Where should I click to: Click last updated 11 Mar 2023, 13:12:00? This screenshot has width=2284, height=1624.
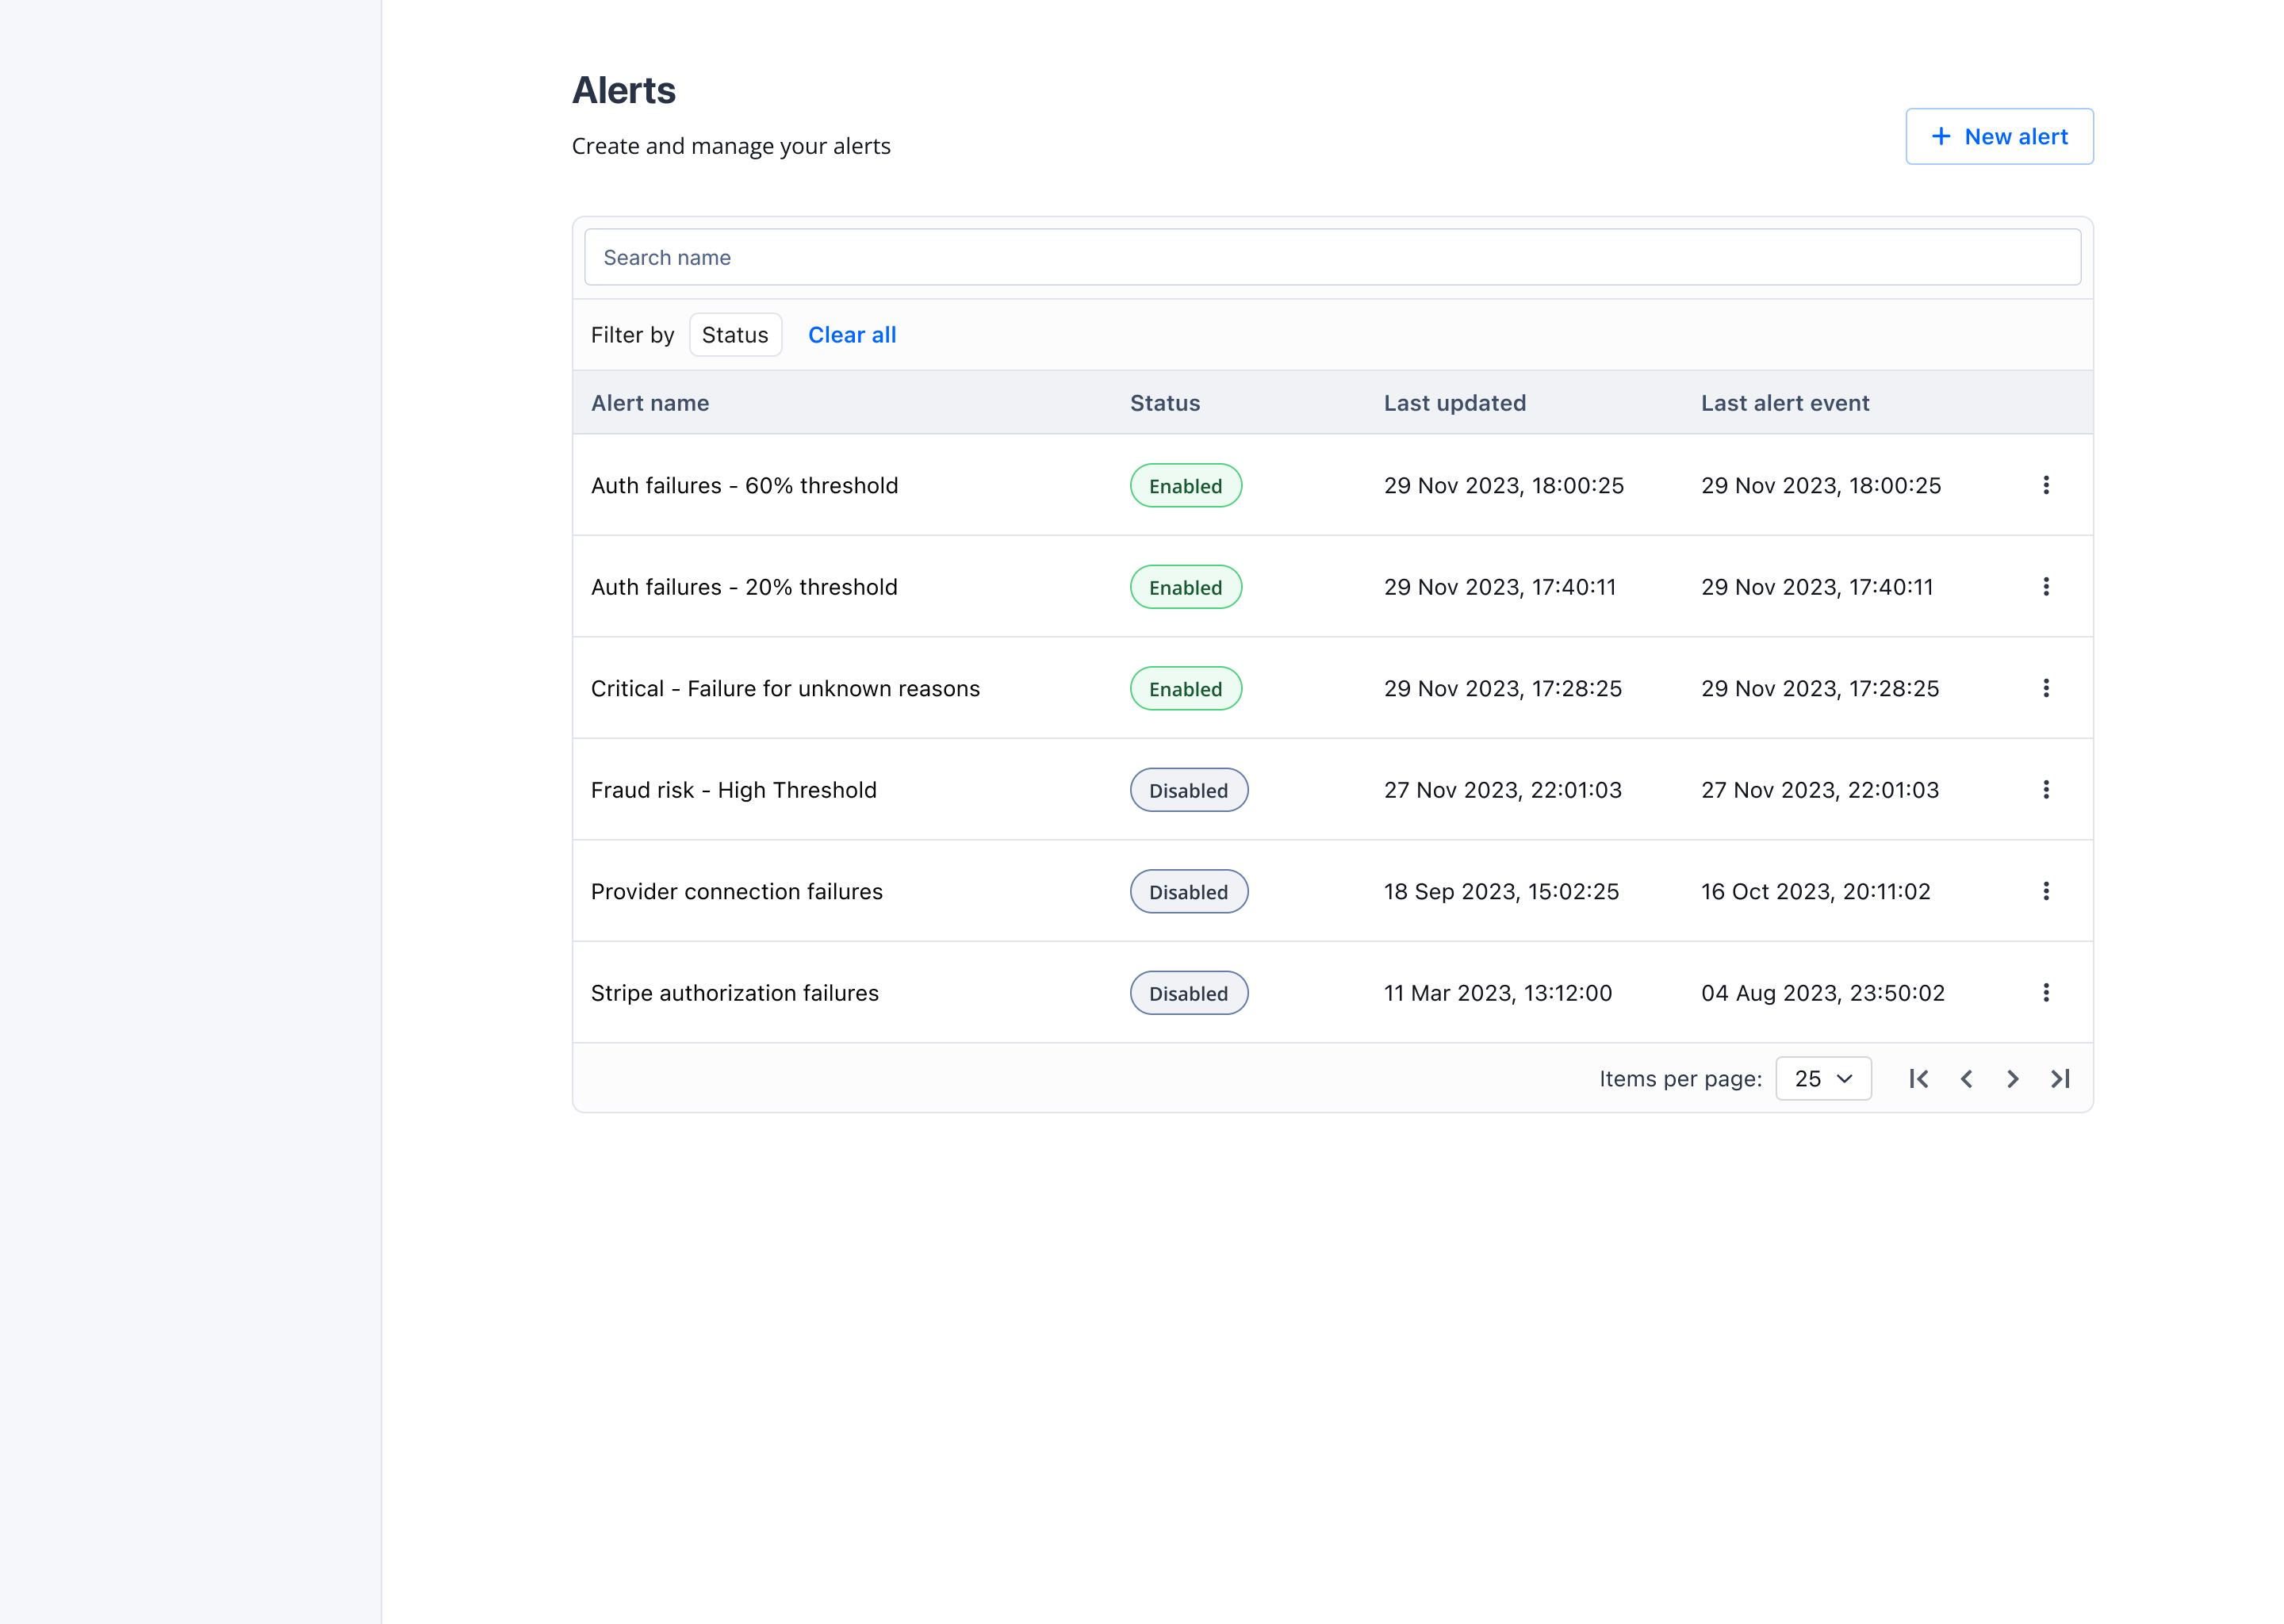coord(1498,993)
